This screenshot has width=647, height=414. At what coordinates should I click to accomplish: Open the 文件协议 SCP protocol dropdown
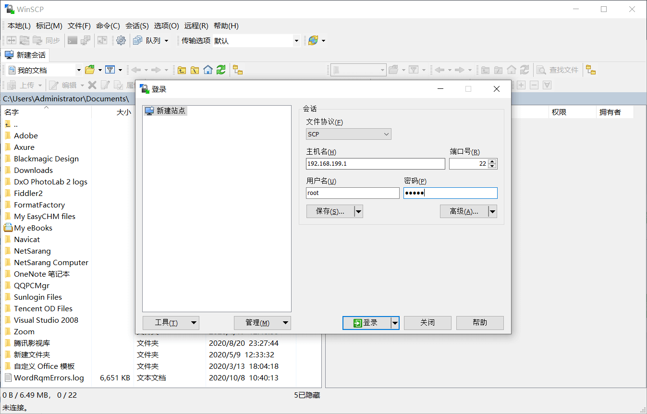click(x=349, y=134)
